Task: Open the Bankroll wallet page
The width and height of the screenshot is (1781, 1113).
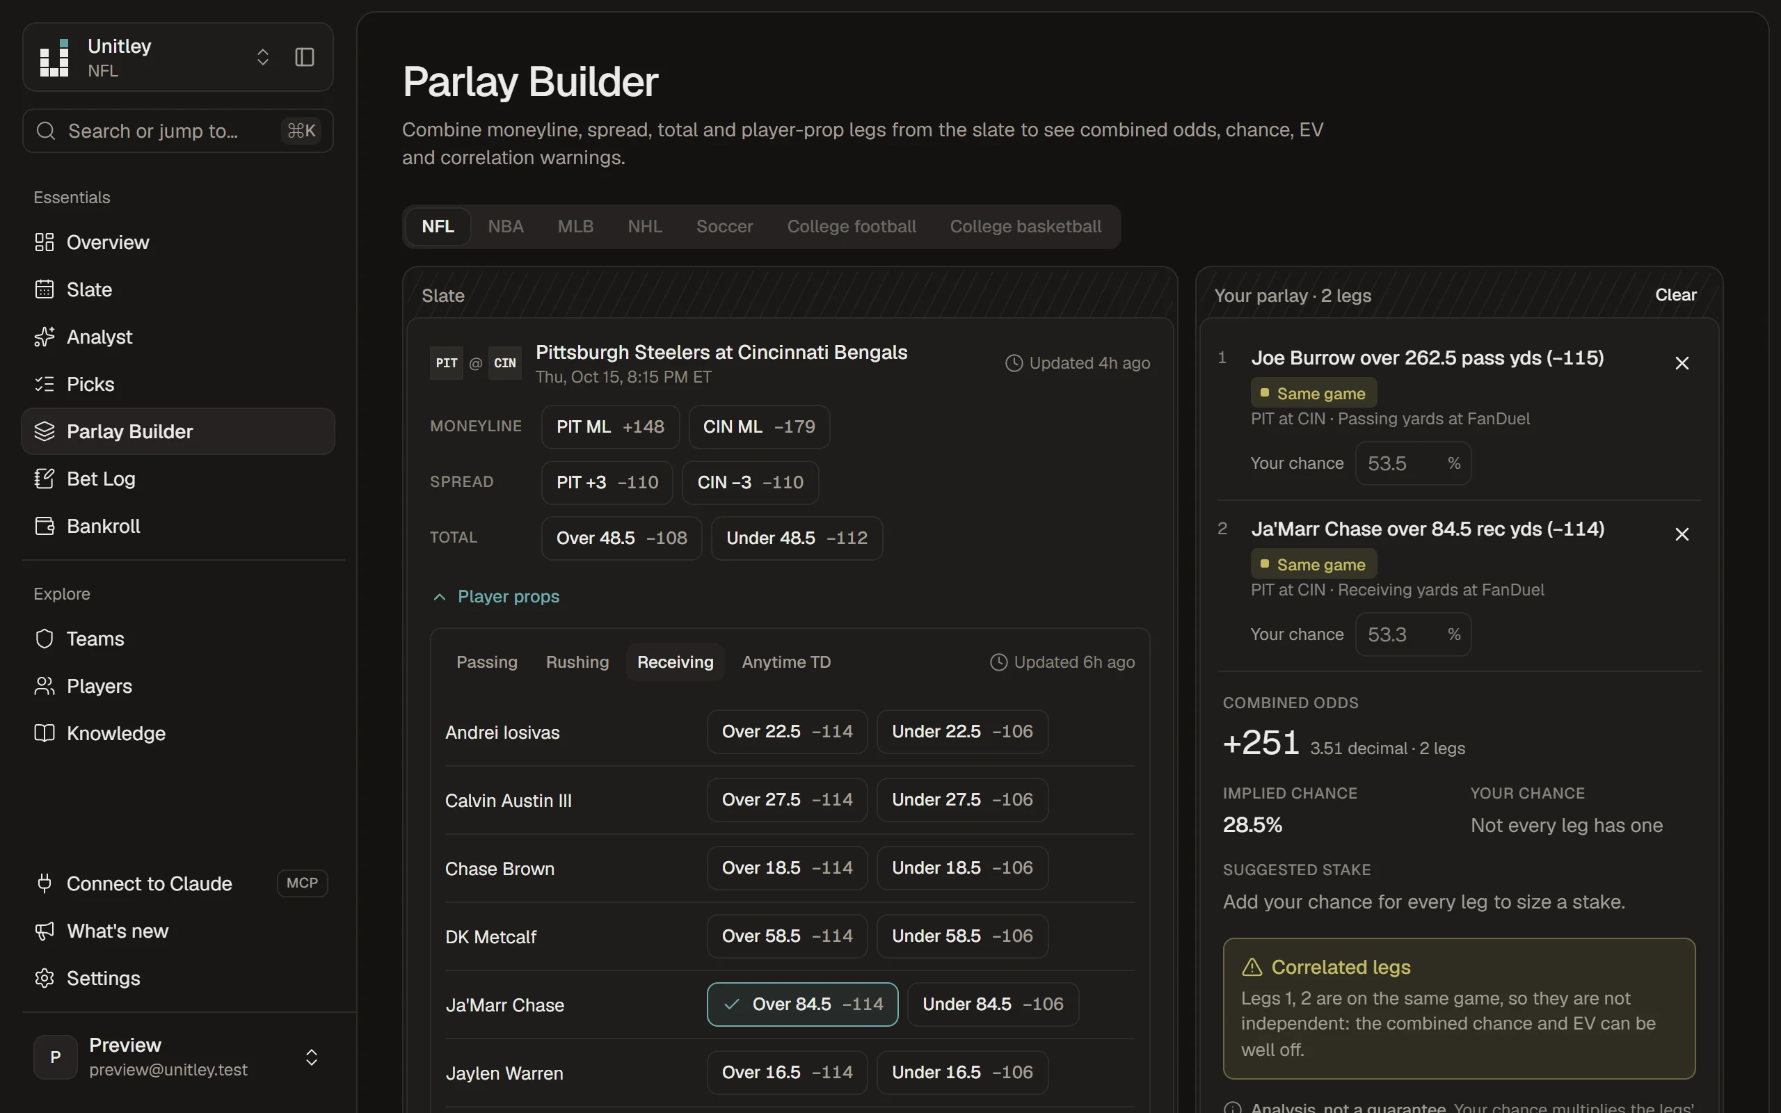Action: coord(178,526)
